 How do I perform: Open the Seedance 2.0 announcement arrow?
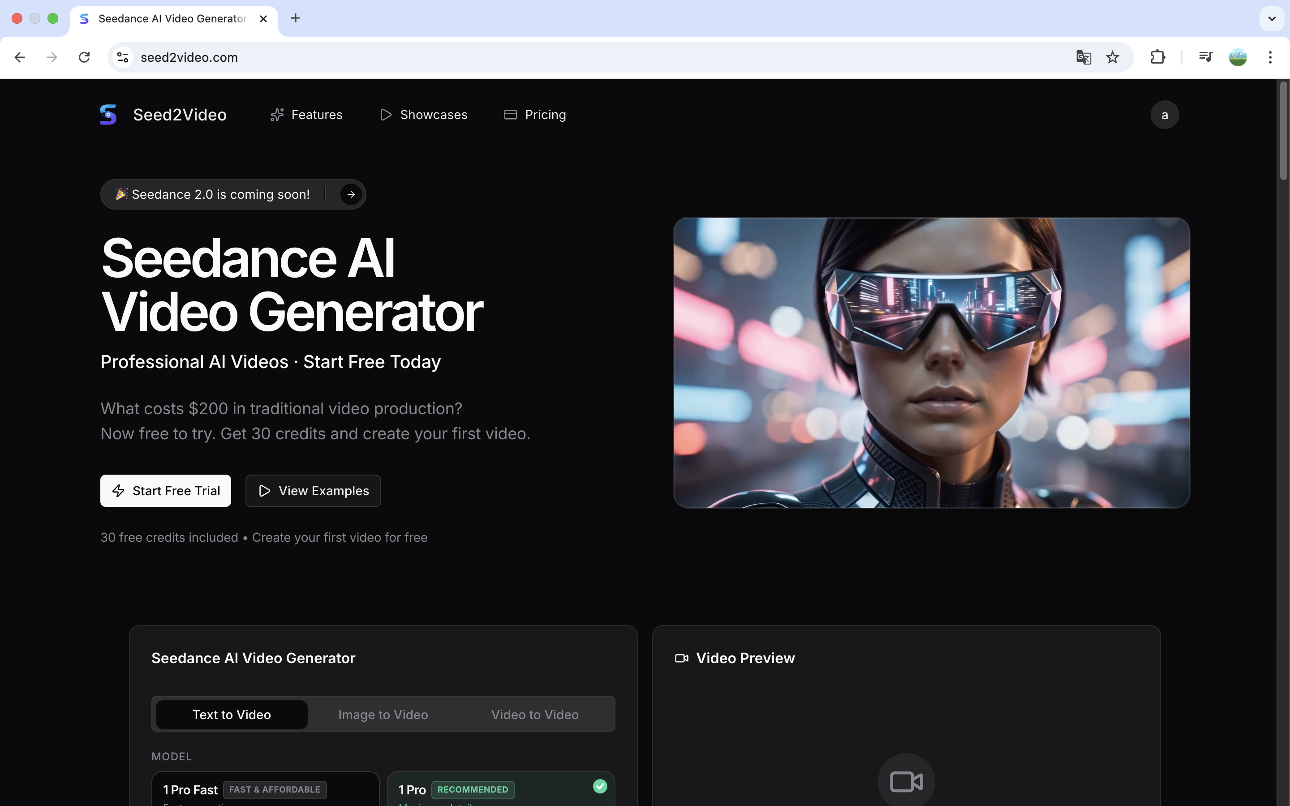350,194
